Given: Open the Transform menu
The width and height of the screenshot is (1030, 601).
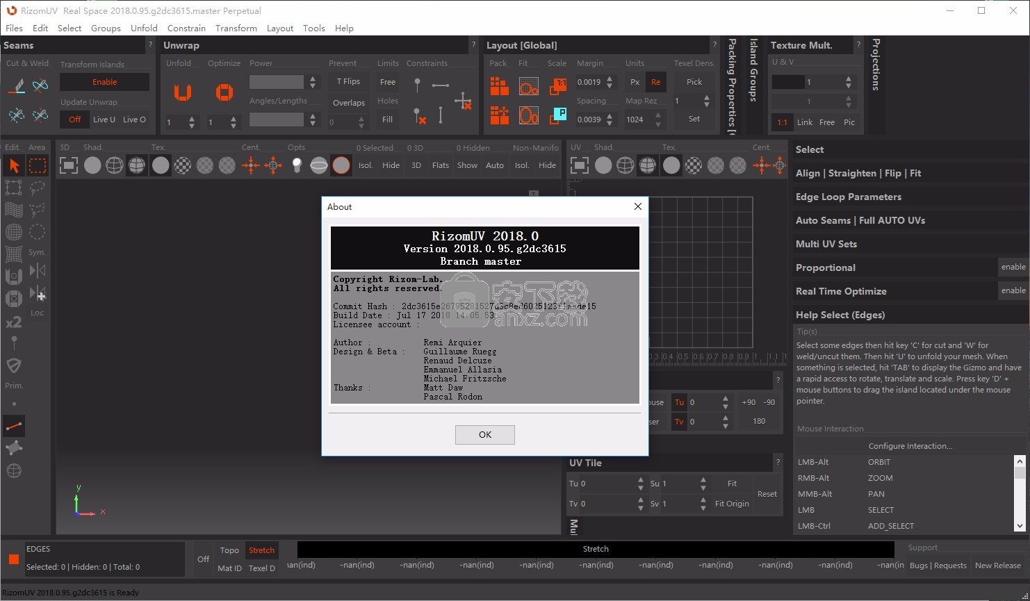Looking at the screenshot, I should pos(236,28).
